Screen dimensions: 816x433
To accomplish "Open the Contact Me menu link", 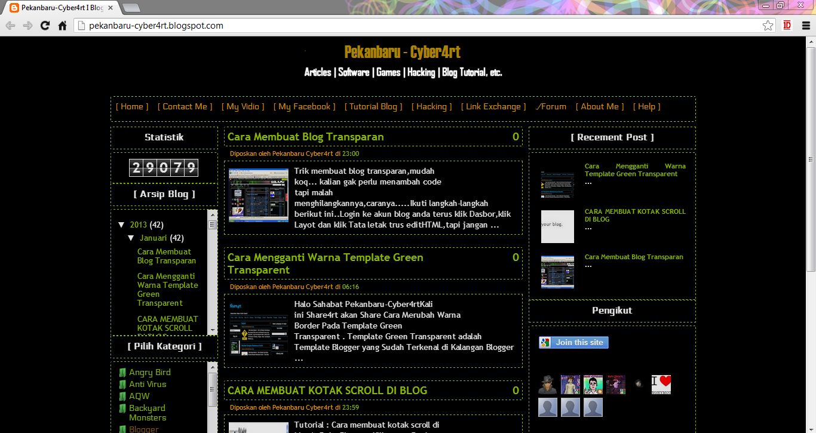I will [185, 106].
